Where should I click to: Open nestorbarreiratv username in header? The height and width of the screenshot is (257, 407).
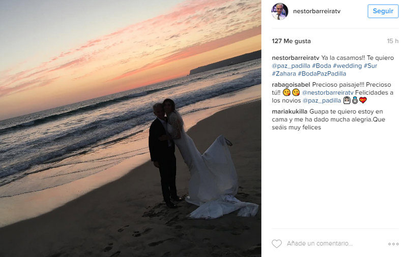click(x=316, y=11)
